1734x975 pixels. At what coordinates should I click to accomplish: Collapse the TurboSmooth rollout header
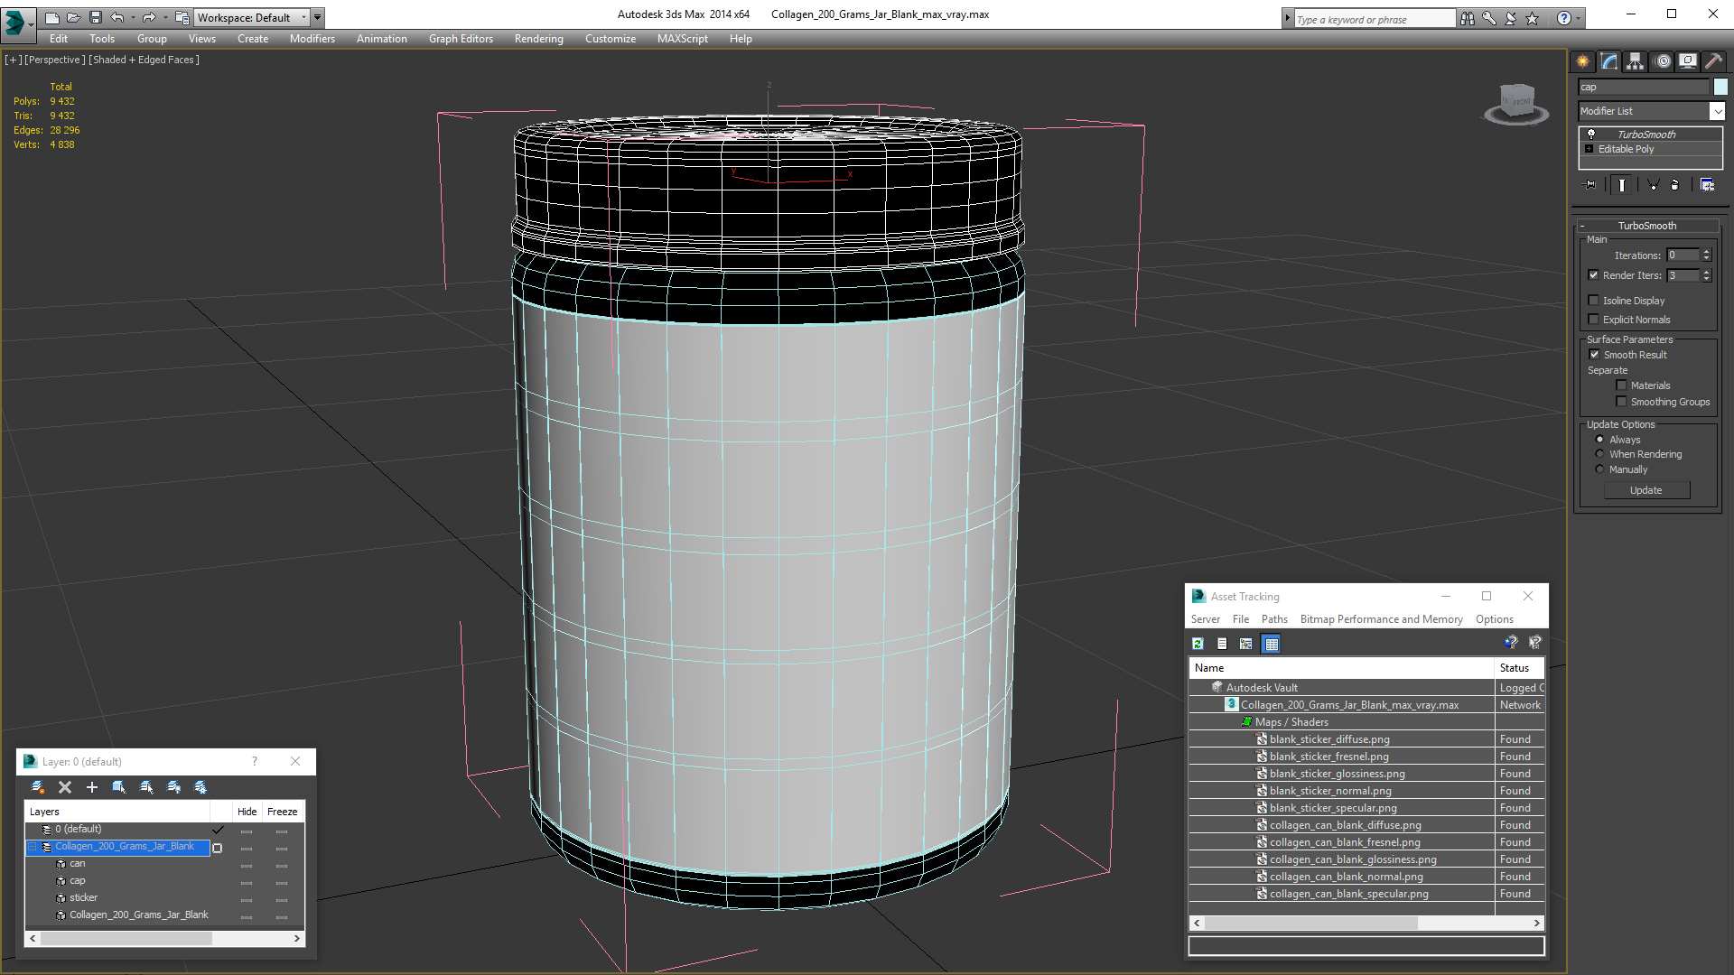tap(1647, 226)
